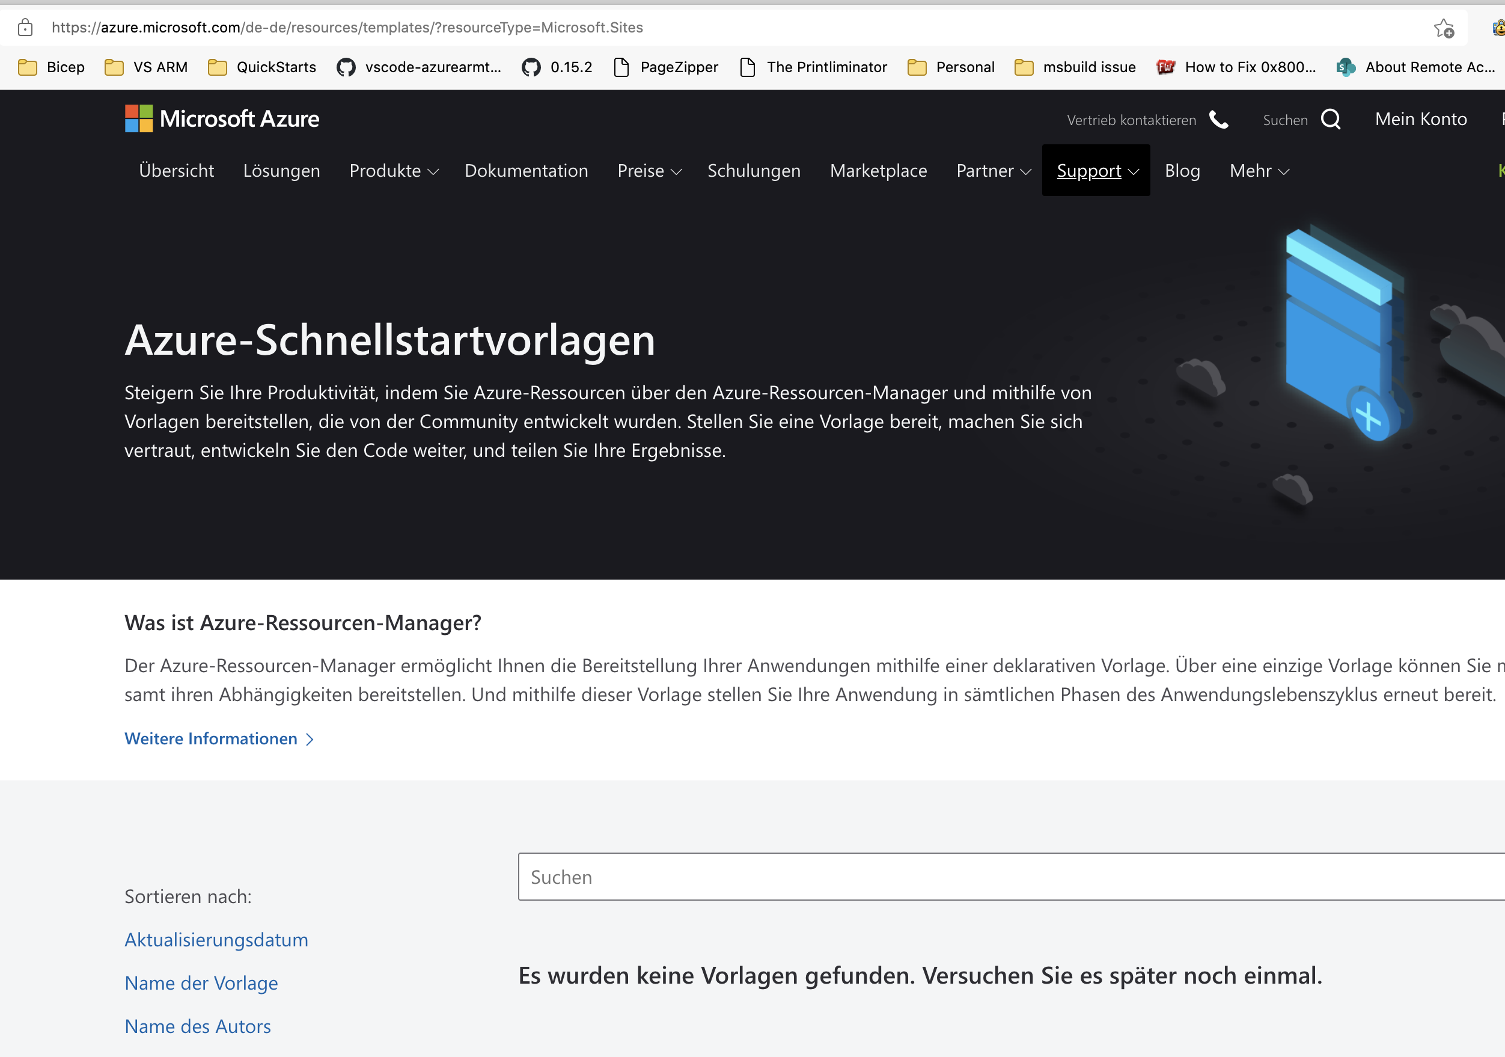This screenshot has height=1057, width=1505.
Task: Click the favicon of How to Fix 0x800 bookmark
Action: pos(1165,67)
